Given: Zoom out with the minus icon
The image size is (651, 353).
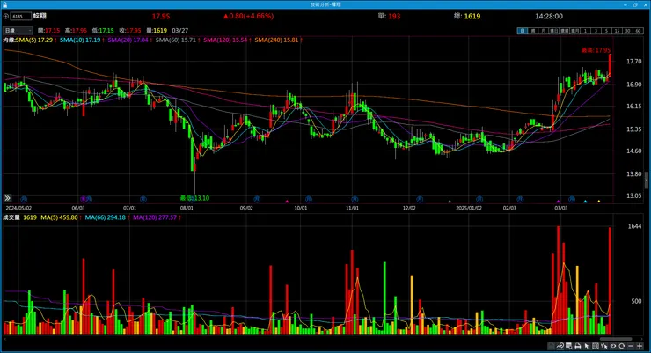Looking at the screenshot, I should [x=631, y=346].
